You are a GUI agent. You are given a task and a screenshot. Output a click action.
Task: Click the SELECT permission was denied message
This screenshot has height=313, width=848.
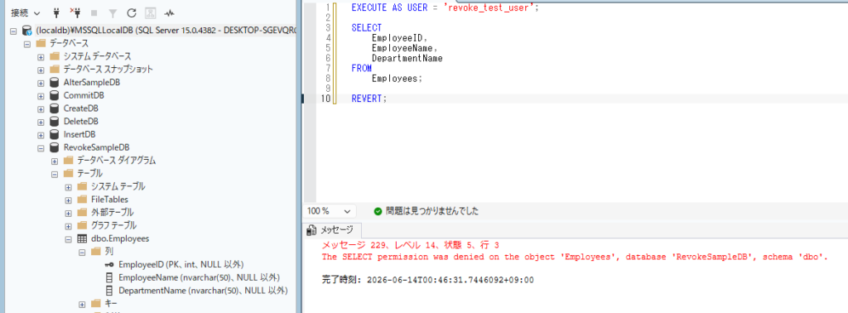coord(575,257)
